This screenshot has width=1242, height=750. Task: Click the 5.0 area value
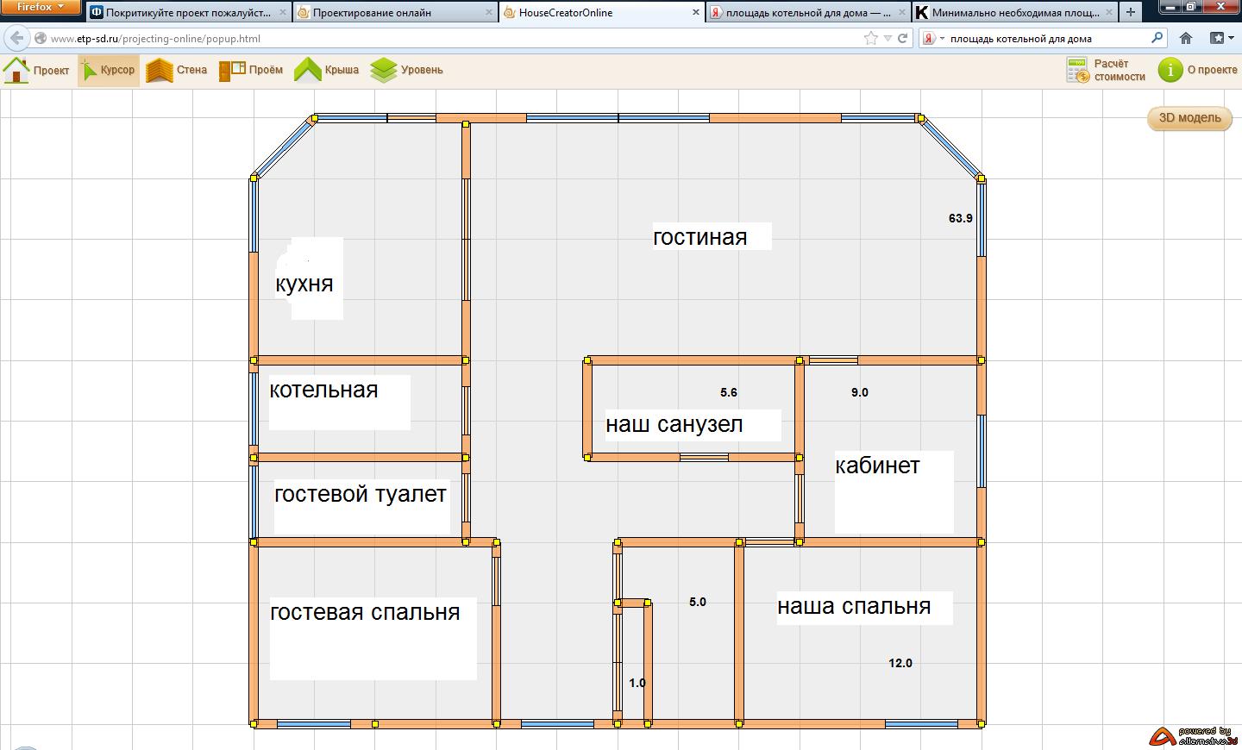point(698,602)
